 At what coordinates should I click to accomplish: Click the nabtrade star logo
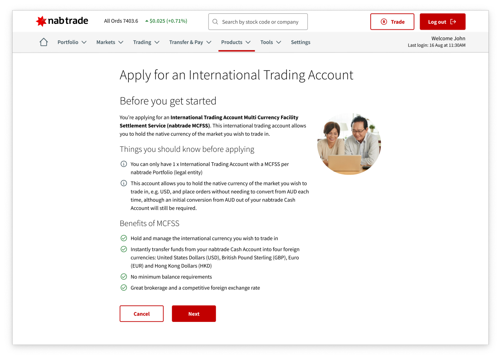click(x=41, y=21)
